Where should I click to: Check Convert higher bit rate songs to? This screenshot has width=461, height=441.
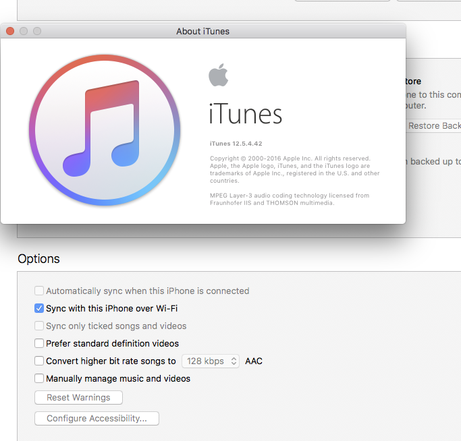click(39, 361)
